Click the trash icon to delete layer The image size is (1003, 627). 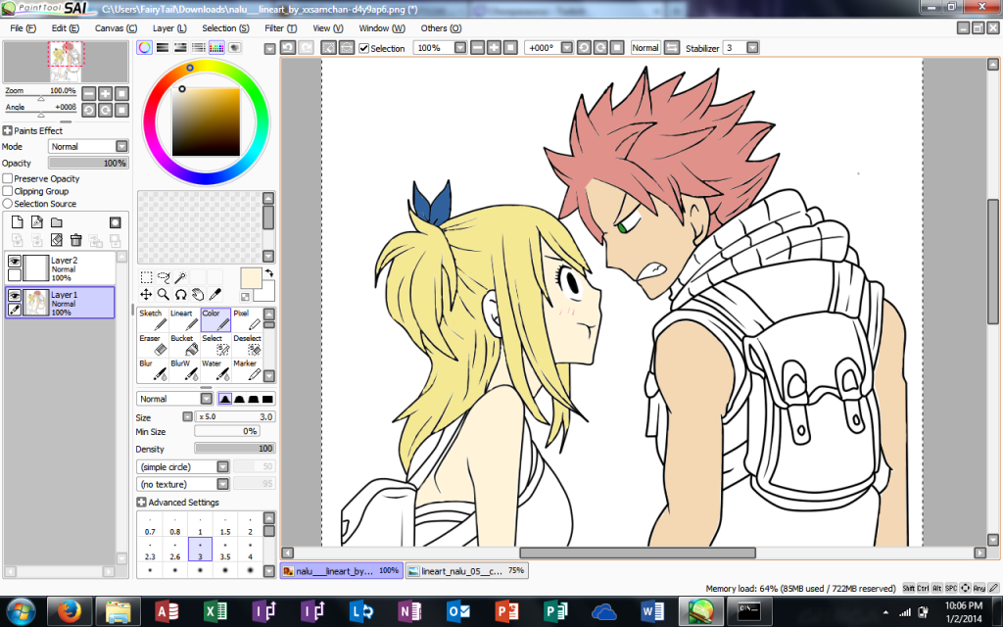pos(75,240)
